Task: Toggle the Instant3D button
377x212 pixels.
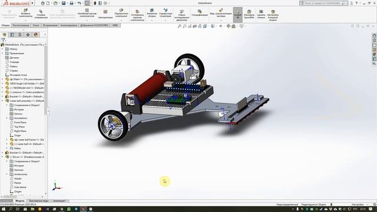Action: coord(237,14)
